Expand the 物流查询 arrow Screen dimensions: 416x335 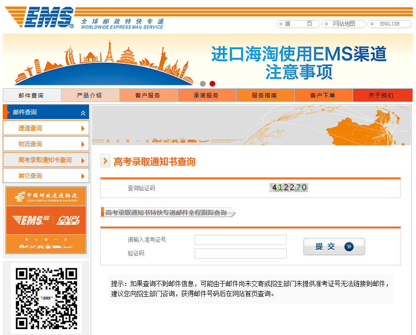point(83,144)
